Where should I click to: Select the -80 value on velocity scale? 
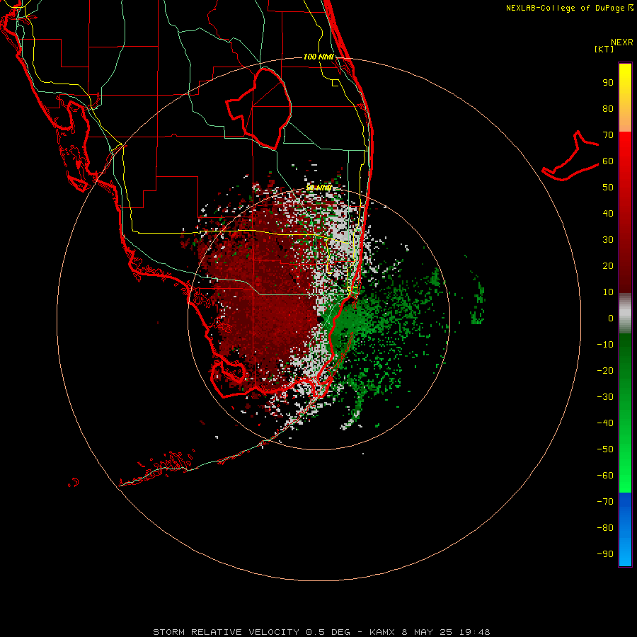pos(605,528)
